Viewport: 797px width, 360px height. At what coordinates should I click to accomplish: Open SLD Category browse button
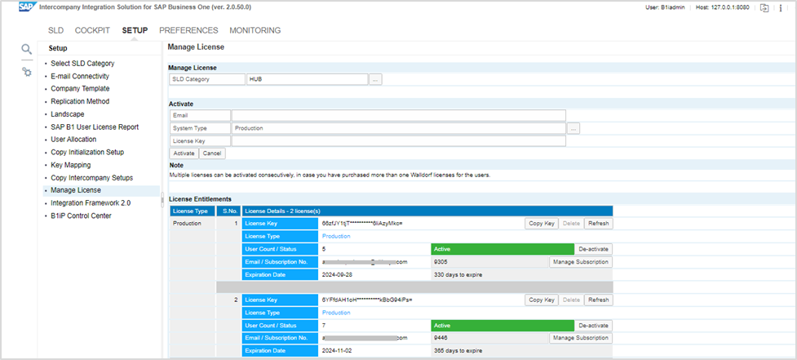[x=375, y=80]
